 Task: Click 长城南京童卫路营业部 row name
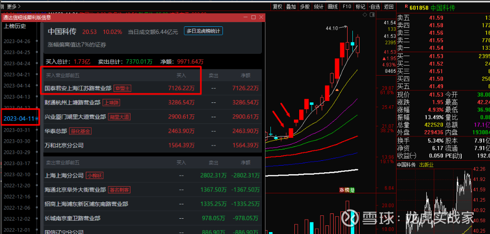pos(72,218)
